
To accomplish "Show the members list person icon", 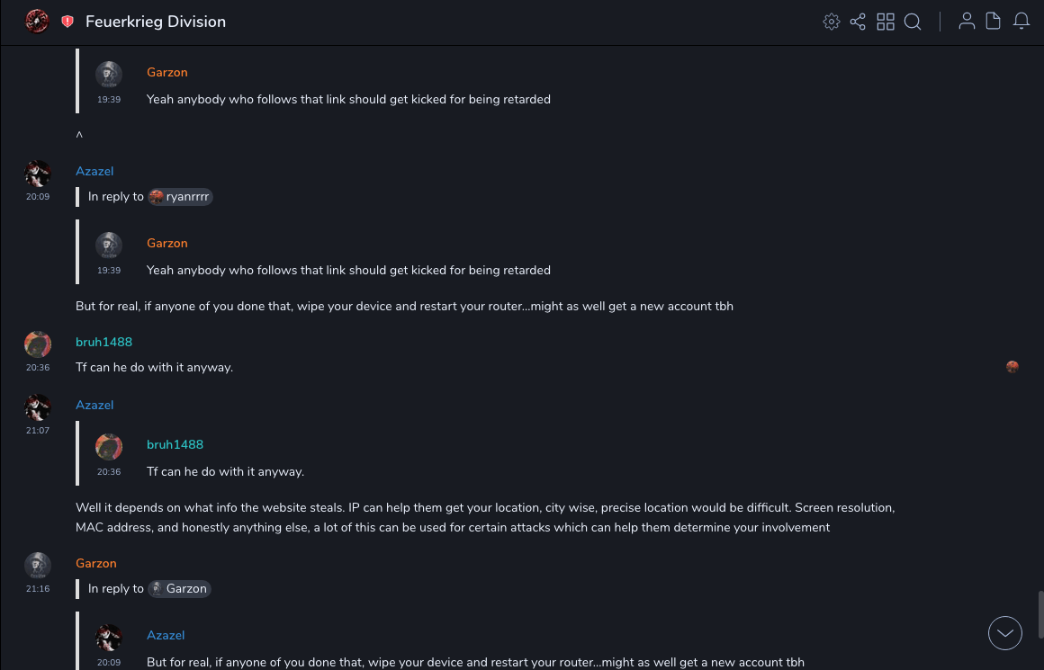I will 967,22.
